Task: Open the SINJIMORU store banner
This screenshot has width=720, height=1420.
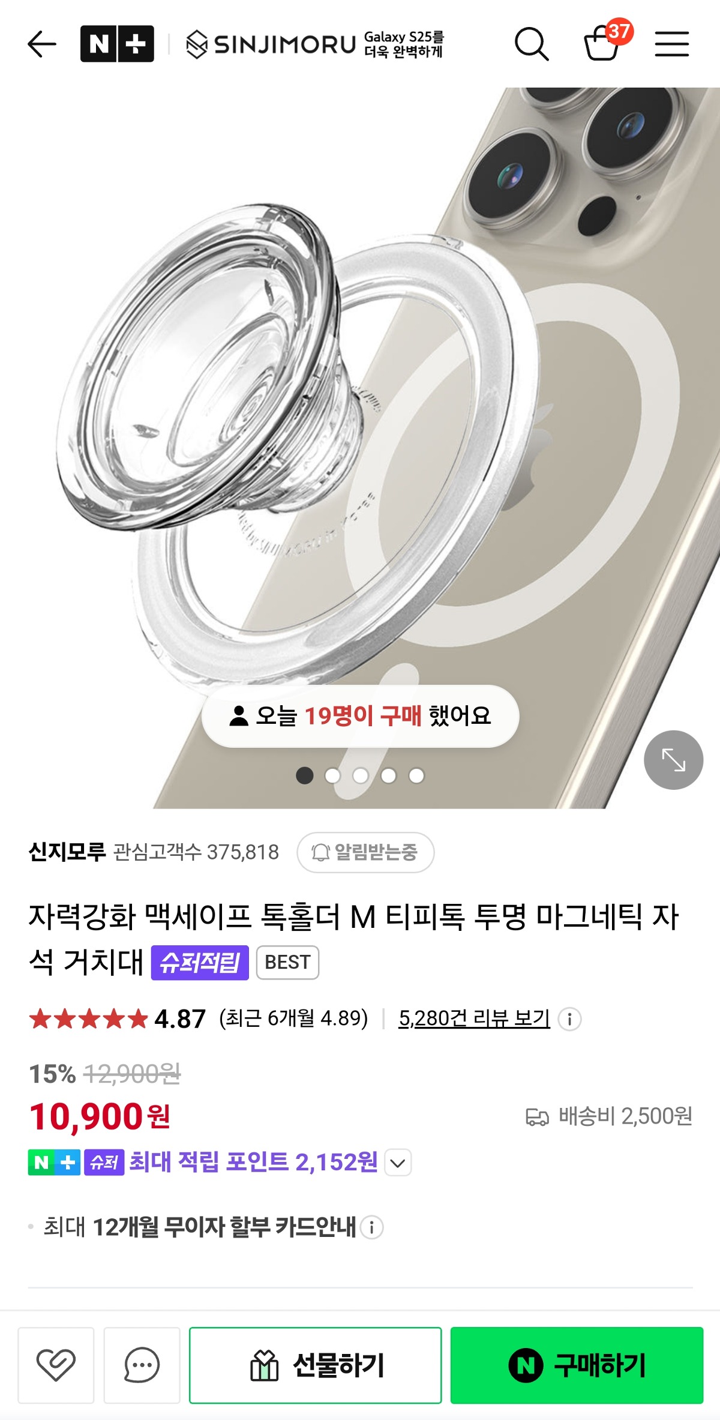Action: [314, 44]
